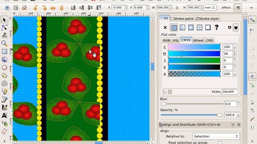The image size is (257, 144).
Task: Open the Relative to Selection dropdown
Action: tap(216, 136)
